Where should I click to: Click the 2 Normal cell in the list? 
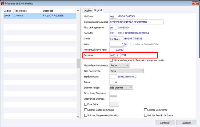point(19,15)
